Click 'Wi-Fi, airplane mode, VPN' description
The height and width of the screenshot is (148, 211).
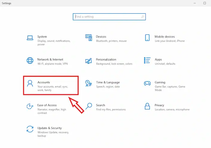tap(53, 64)
